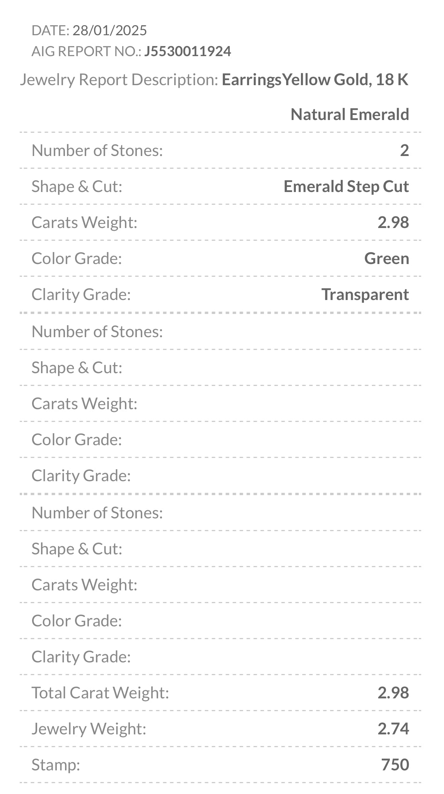Click the Jewelry Weight label
The width and height of the screenshot is (444, 794).
(89, 729)
